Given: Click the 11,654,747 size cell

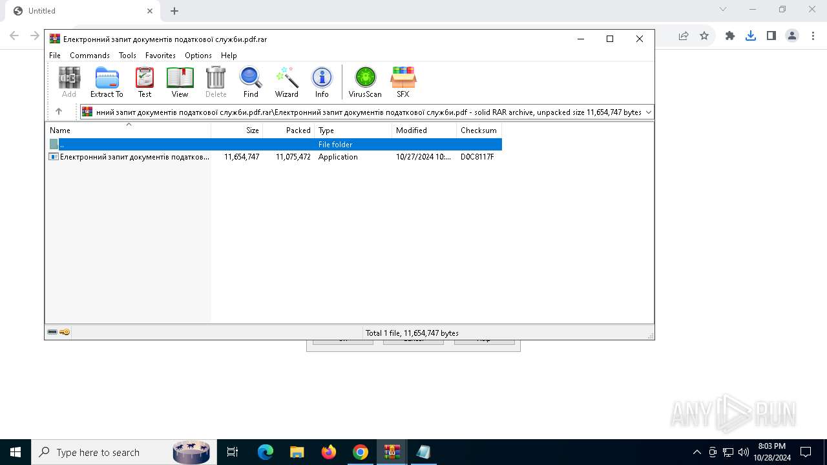Looking at the screenshot, I should (x=242, y=157).
